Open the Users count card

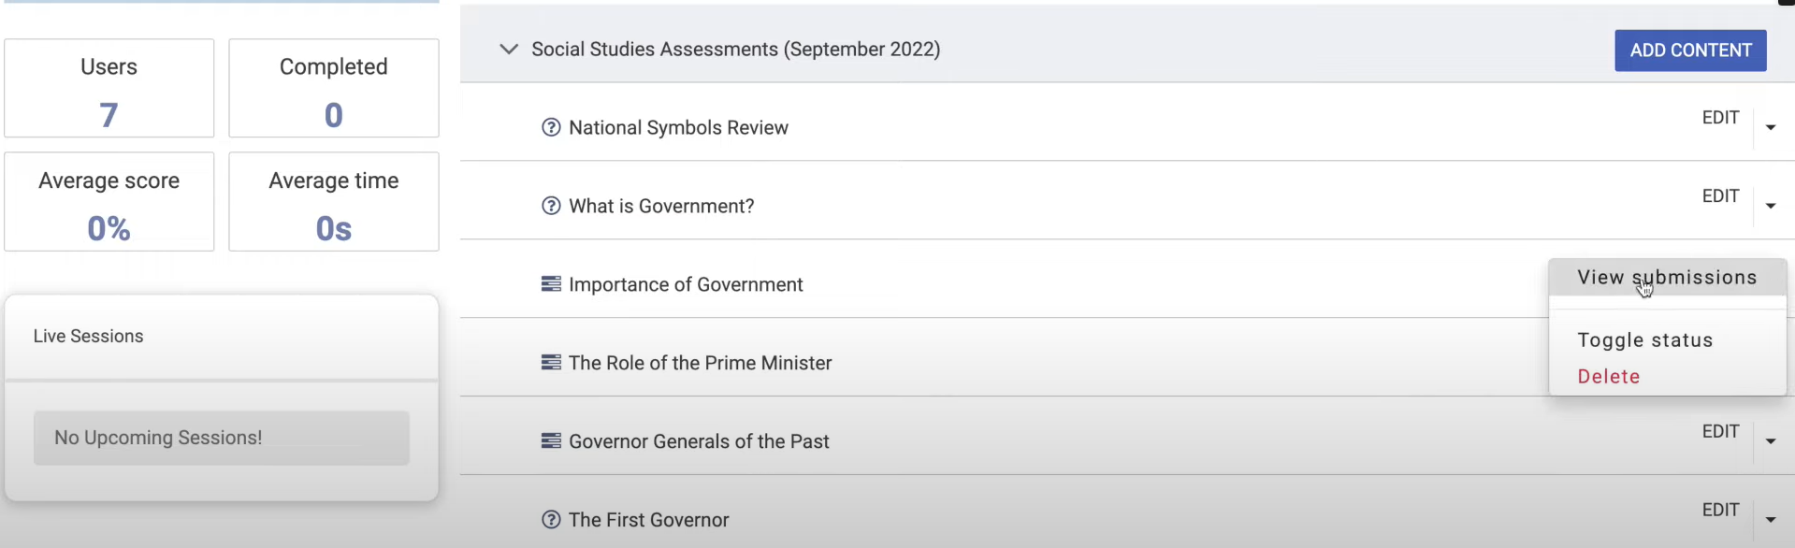coord(109,88)
